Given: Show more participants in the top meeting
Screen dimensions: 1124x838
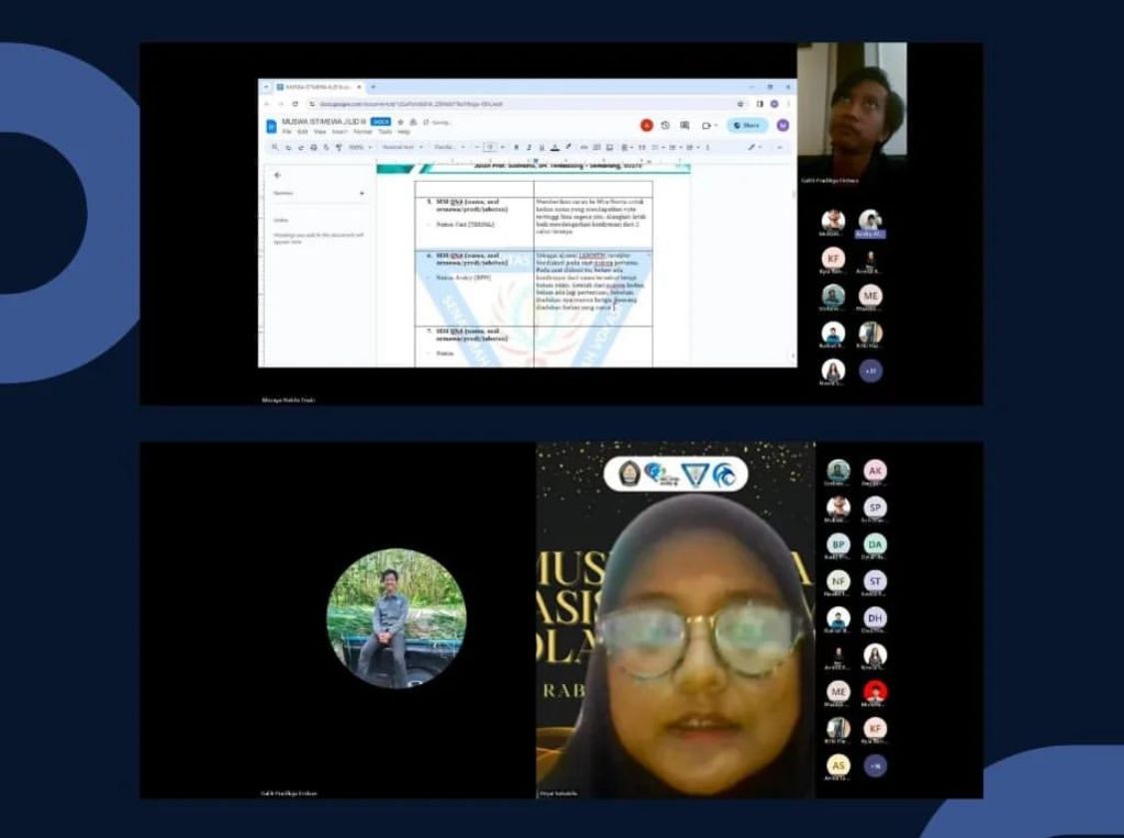Looking at the screenshot, I should [x=871, y=372].
